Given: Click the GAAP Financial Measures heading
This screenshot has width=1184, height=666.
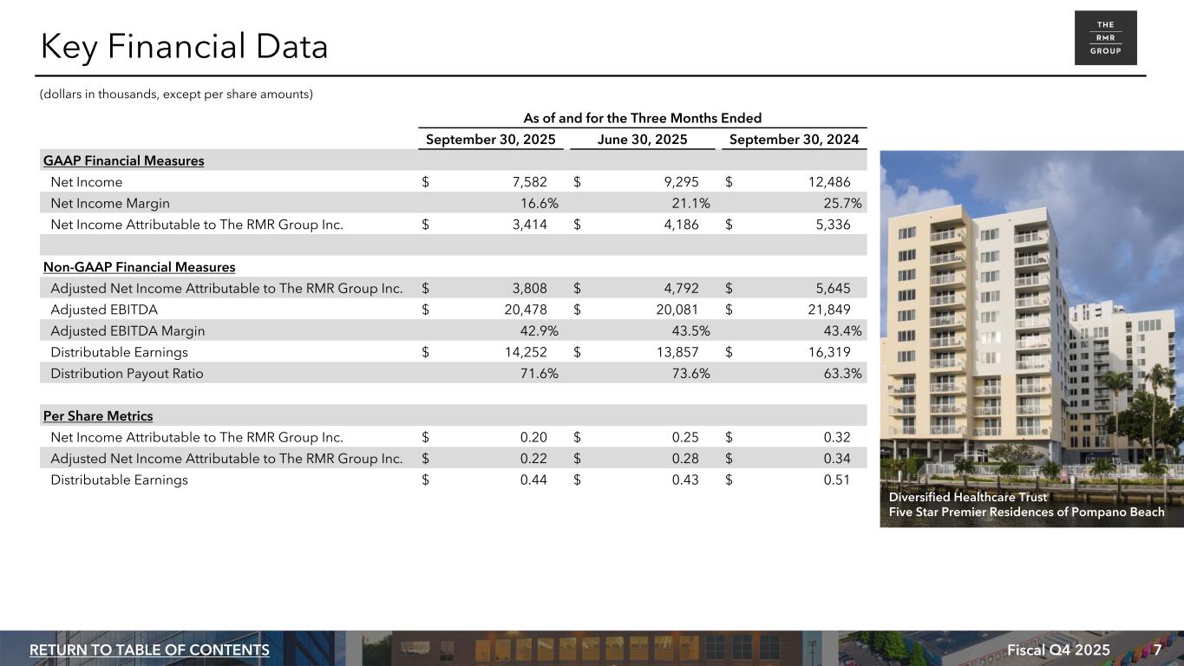Looking at the screenshot, I should click(x=124, y=160).
